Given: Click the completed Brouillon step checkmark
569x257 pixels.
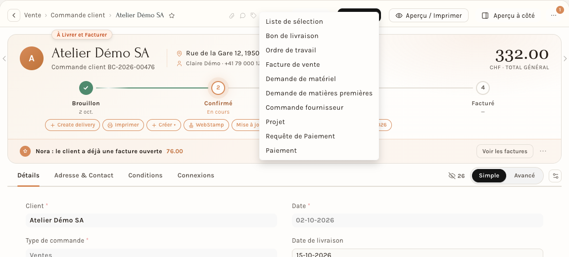Looking at the screenshot, I should [x=86, y=87].
